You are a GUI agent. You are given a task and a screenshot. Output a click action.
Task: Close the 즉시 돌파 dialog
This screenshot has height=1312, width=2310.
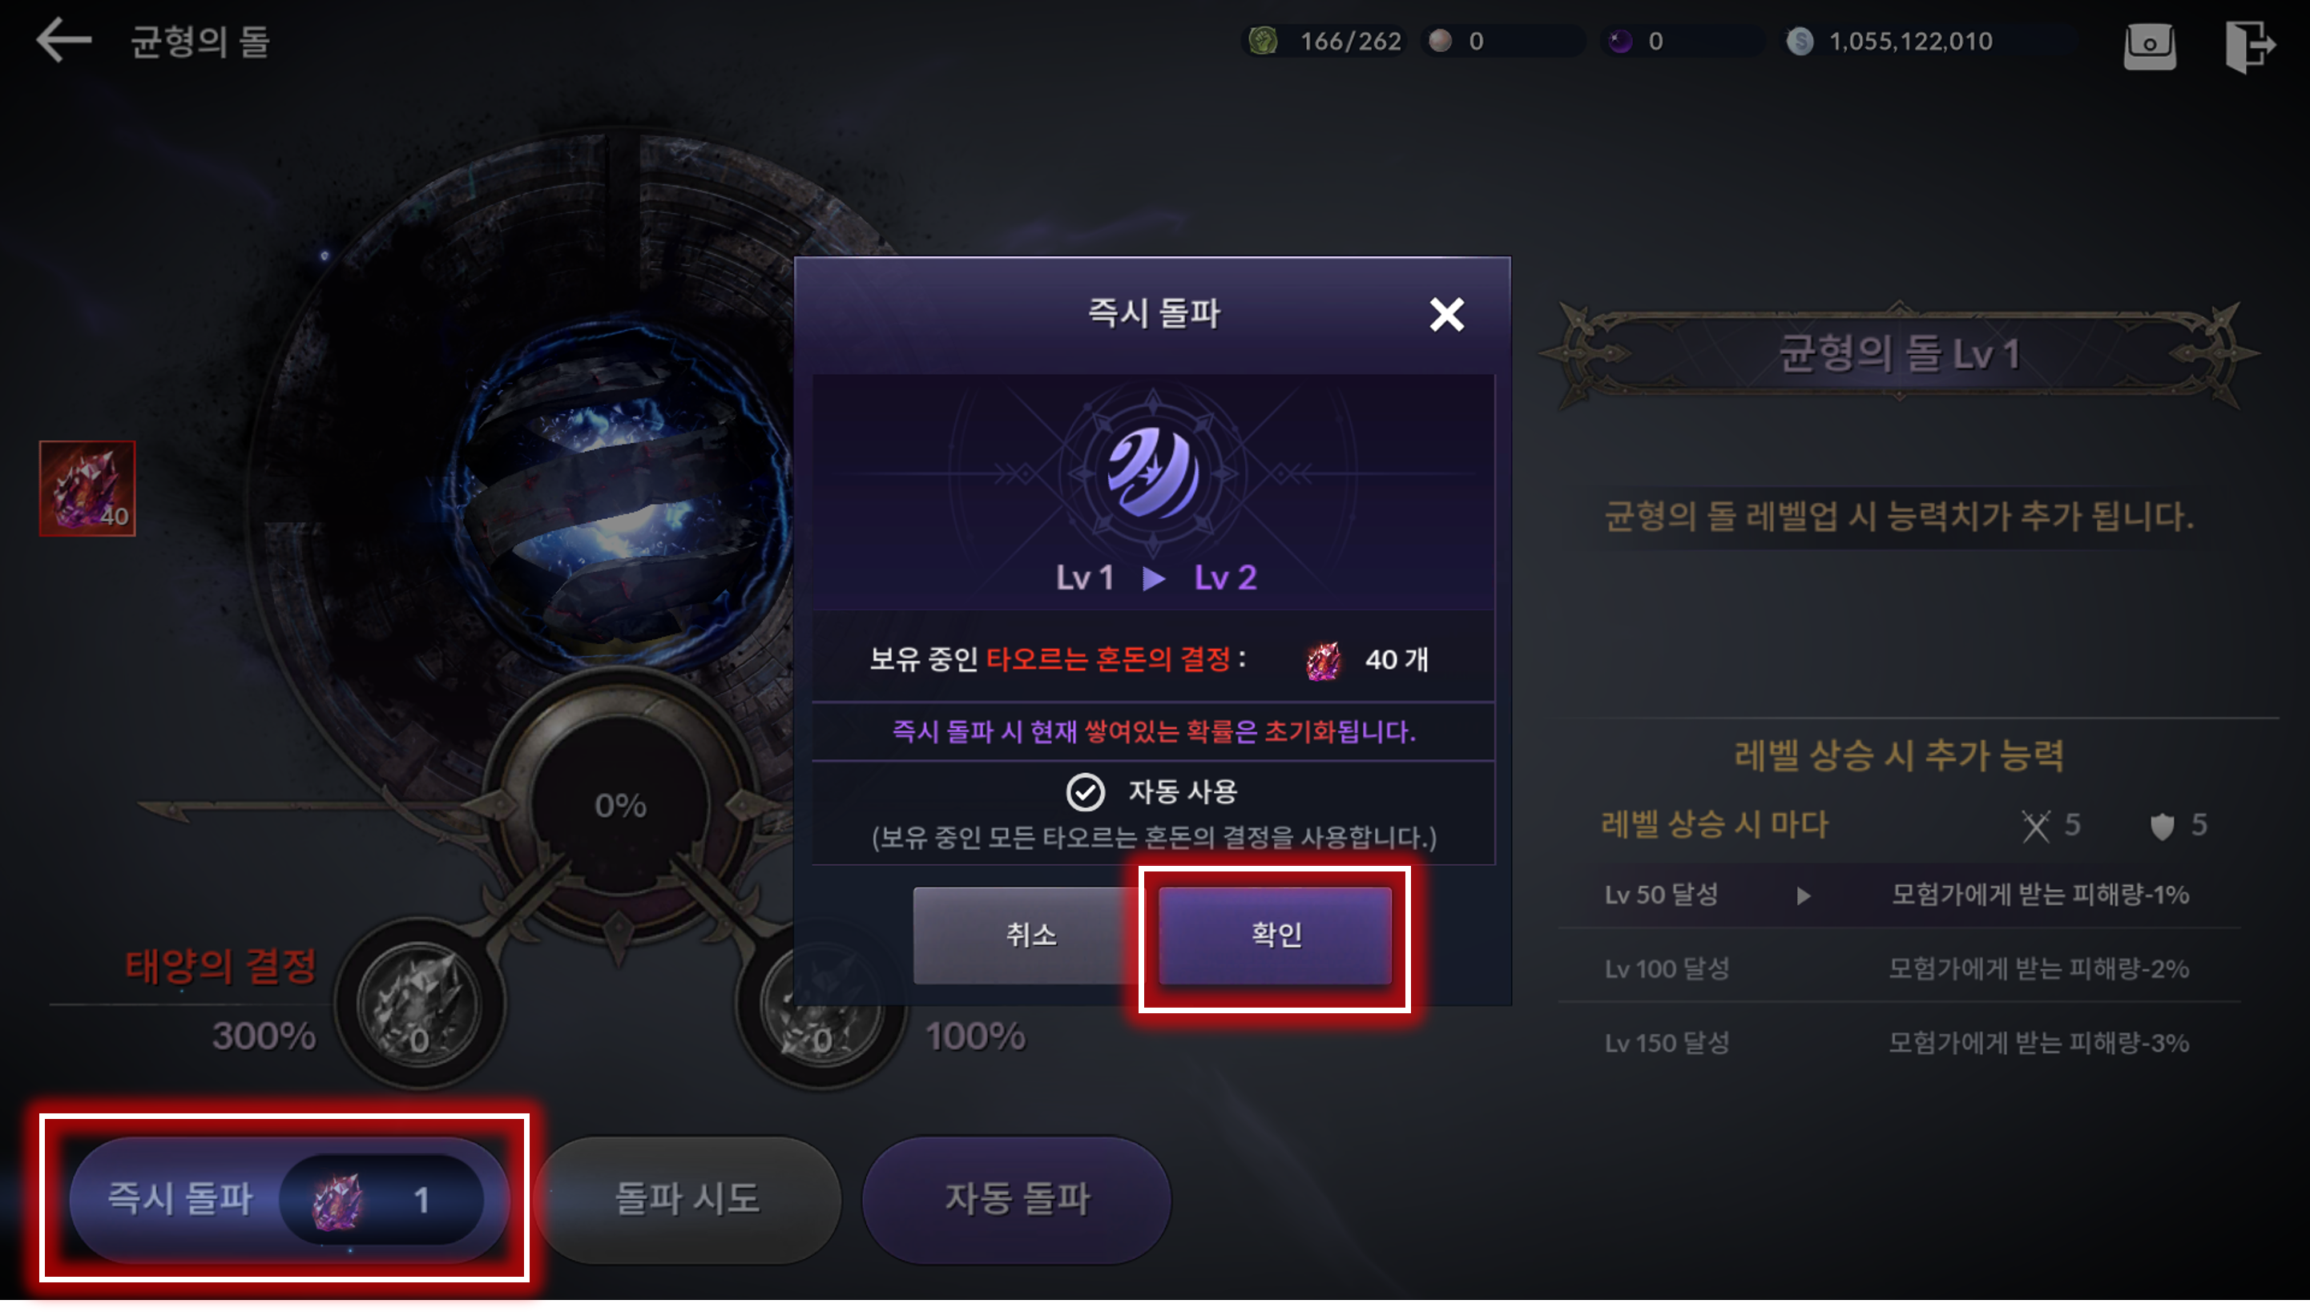1445,315
